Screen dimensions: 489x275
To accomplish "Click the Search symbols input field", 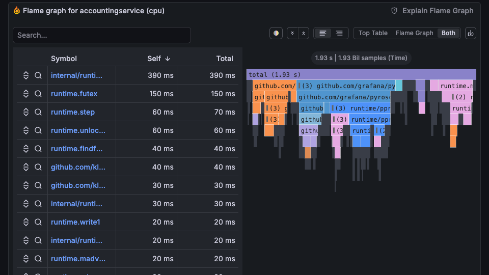I will [102, 35].
